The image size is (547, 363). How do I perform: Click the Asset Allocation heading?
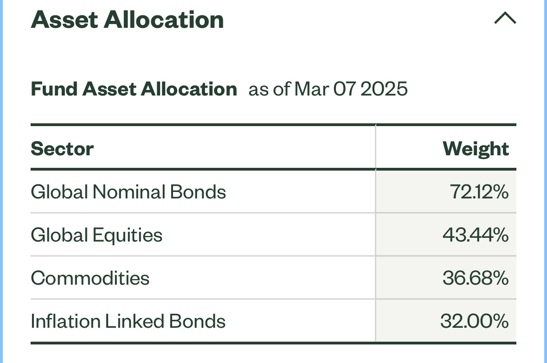point(127,19)
